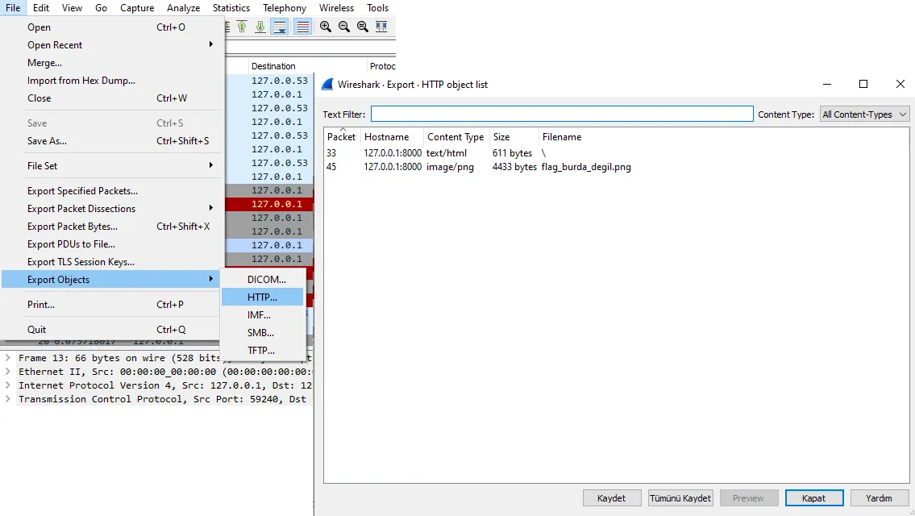This screenshot has height=516, width=915.
Task: Open the Wireless menu
Action: pos(336,7)
